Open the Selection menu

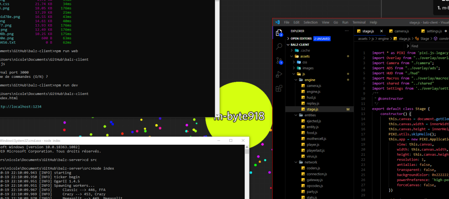(310, 22)
